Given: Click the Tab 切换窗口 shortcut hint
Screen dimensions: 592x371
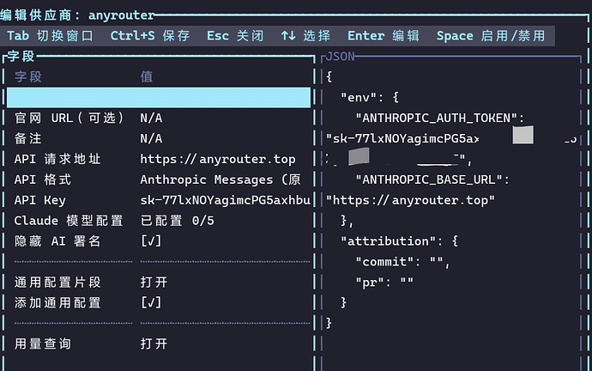Looking at the screenshot, I should 51,36.
